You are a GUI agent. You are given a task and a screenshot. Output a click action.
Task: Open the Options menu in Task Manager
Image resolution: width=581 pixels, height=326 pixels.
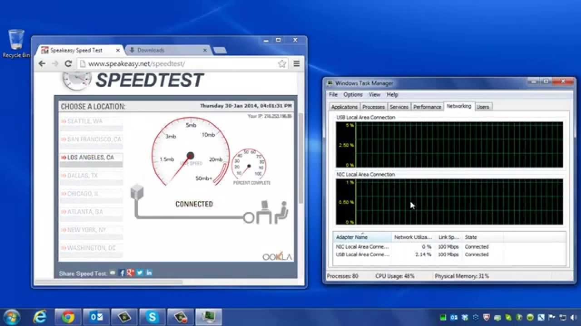[x=353, y=95]
